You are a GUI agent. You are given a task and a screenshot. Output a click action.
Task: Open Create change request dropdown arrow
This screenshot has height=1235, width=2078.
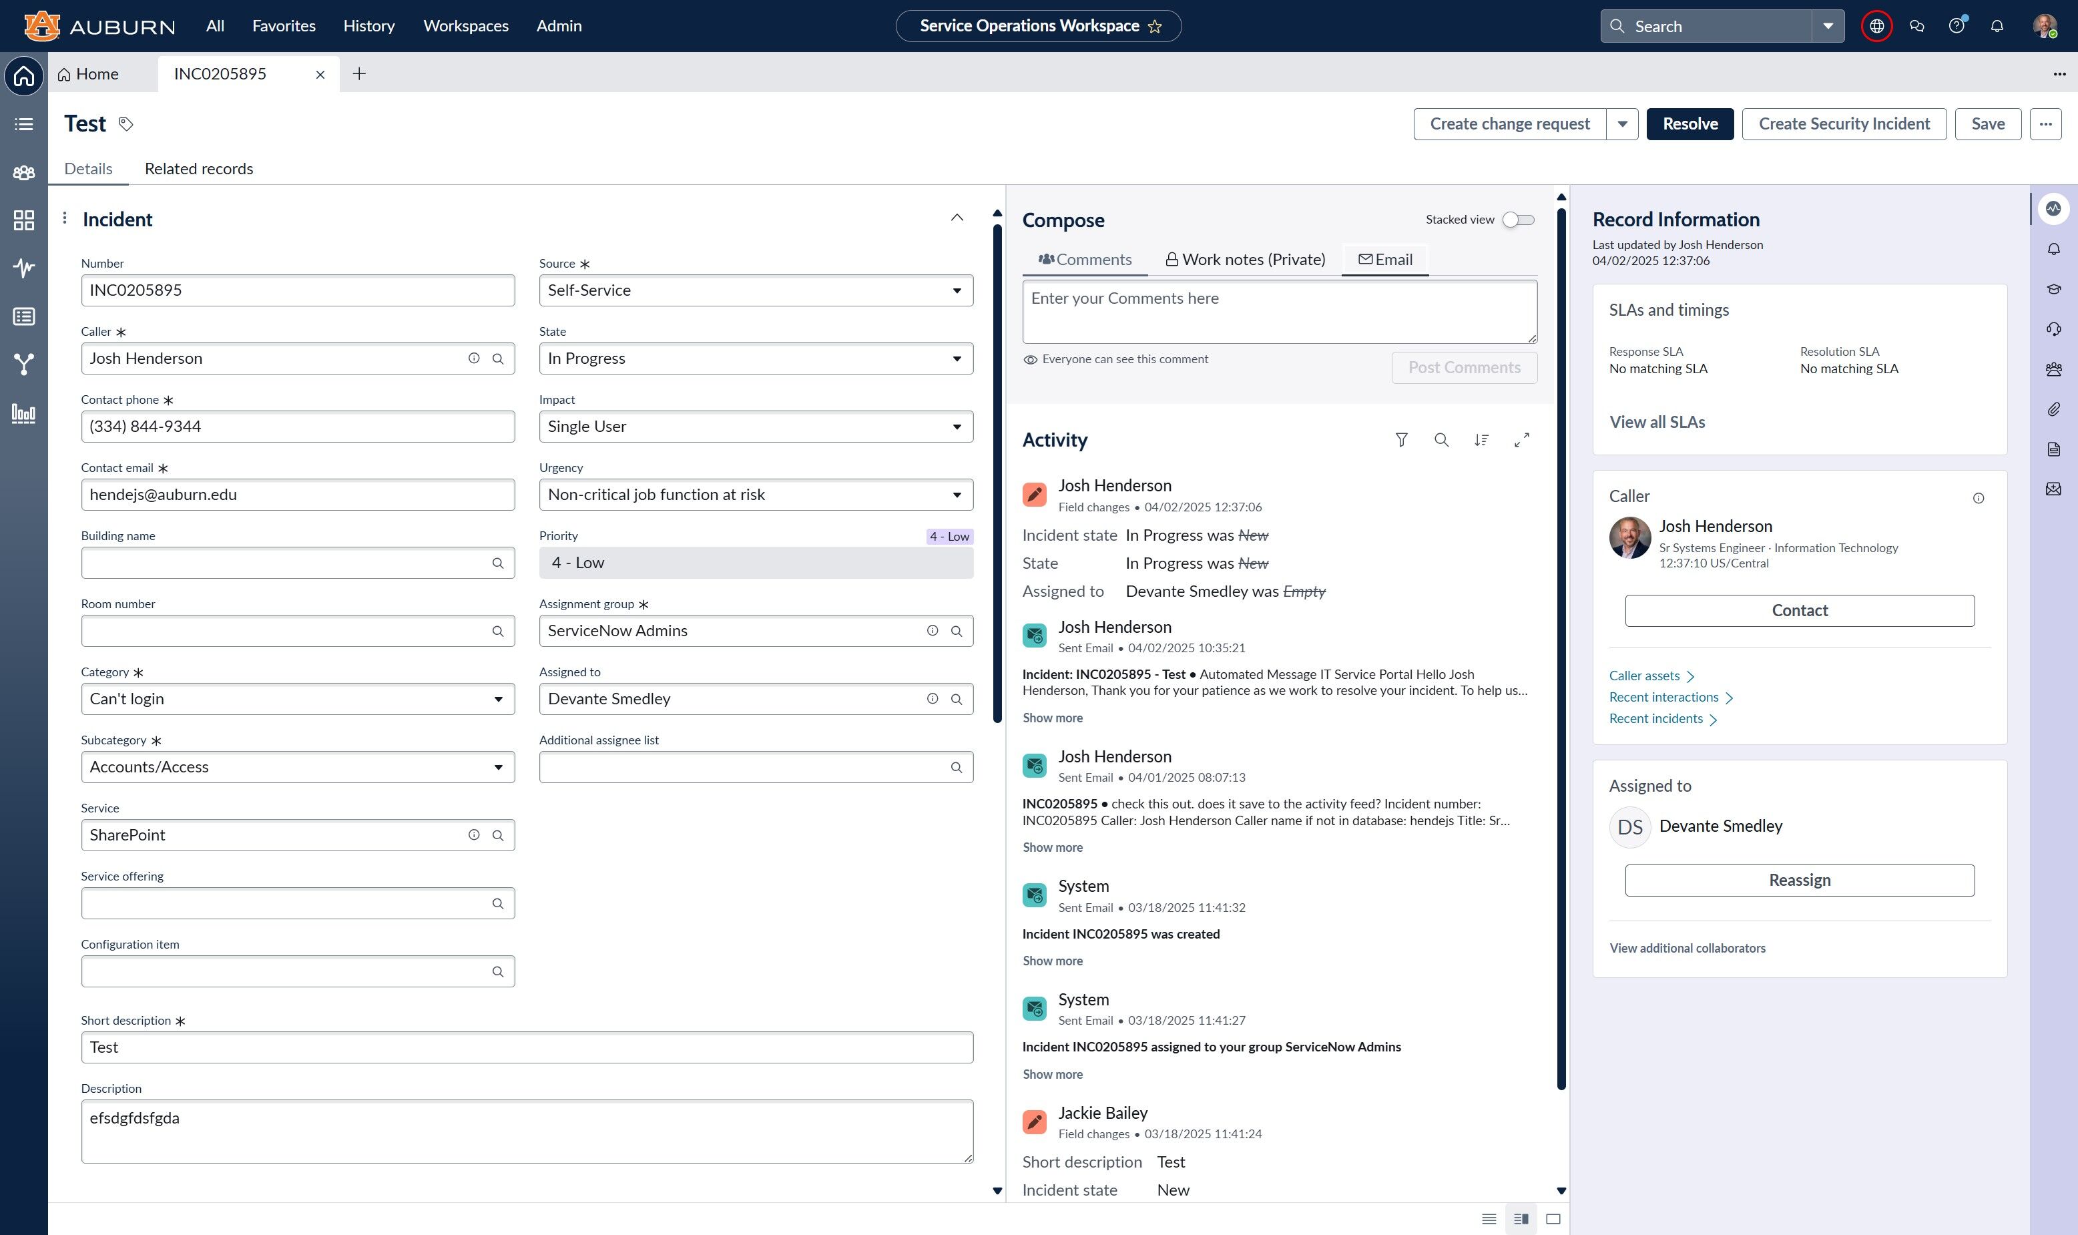[1622, 124]
